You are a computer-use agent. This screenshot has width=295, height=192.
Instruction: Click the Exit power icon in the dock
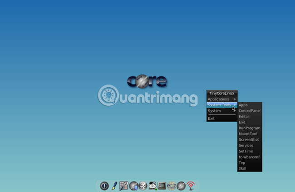104,186
